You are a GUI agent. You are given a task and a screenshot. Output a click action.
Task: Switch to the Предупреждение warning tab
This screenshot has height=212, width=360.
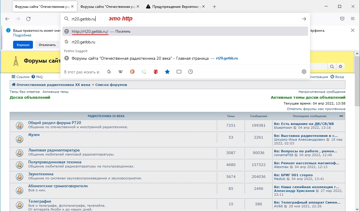point(175,6)
